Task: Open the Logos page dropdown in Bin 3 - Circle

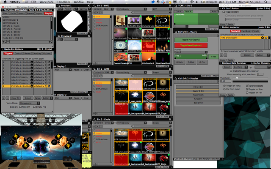Action: click(162, 123)
